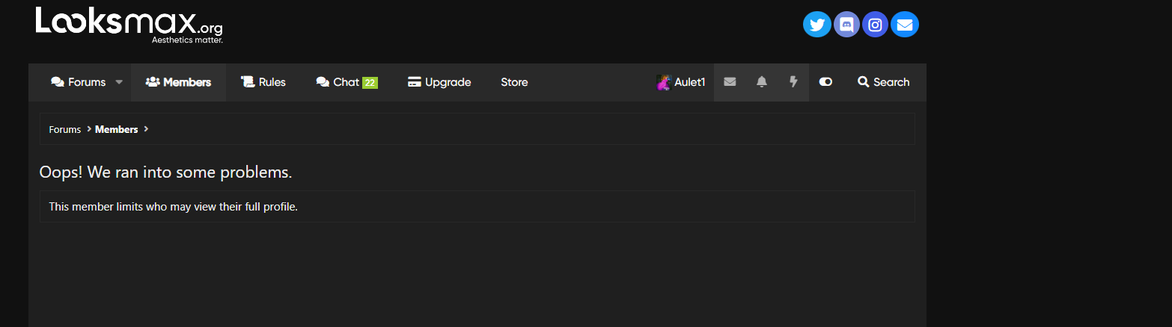The width and height of the screenshot is (1172, 327).
Task: Open Chat with 22 badge
Action: point(347,82)
